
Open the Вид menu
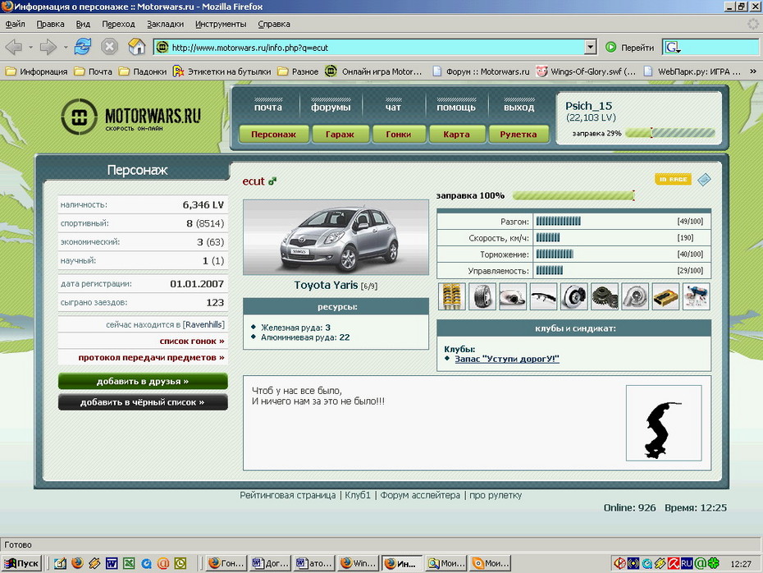[x=83, y=24]
